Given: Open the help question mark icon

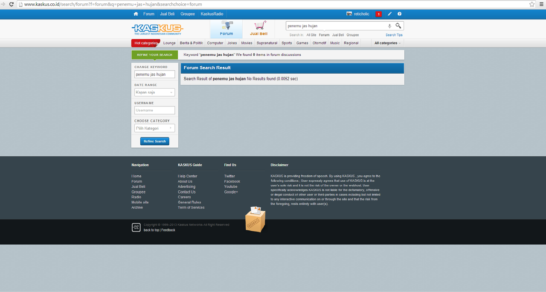Looking at the screenshot, I should pos(400,14).
